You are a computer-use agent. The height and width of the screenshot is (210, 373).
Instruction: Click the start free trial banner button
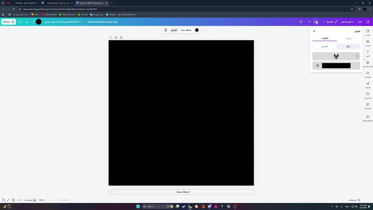point(63,22)
